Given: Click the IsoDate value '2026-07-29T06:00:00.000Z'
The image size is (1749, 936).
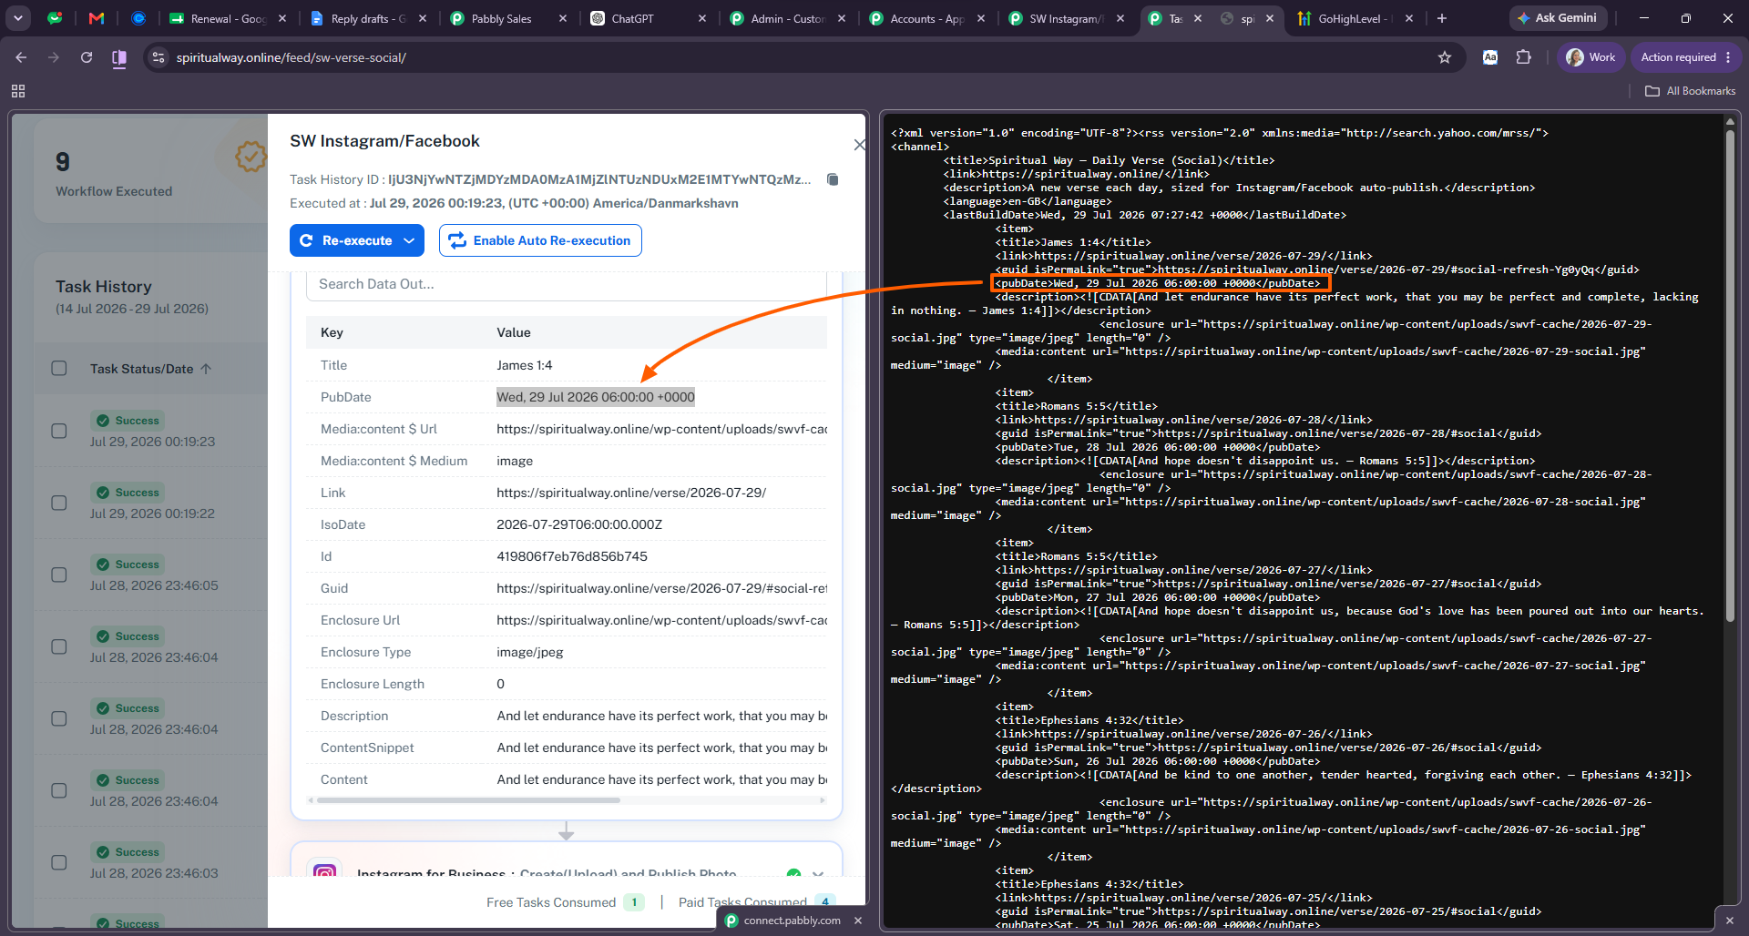Looking at the screenshot, I should (579, 524).
